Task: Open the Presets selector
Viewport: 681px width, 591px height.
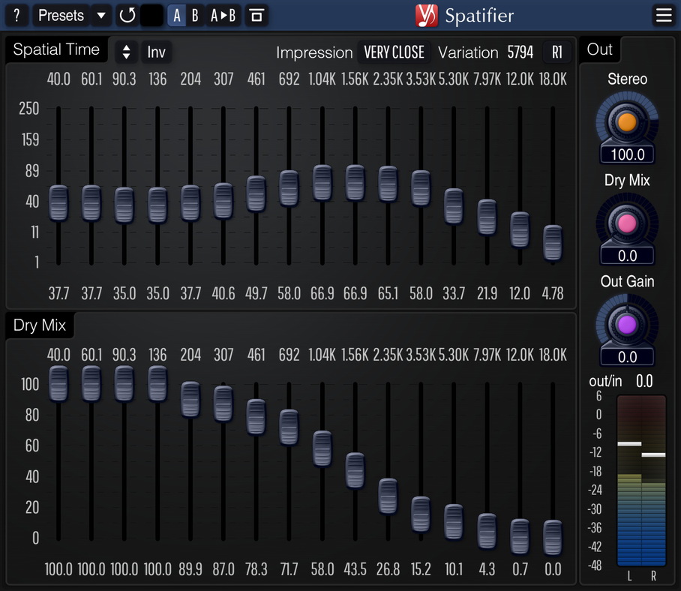Action: (61, 16)
